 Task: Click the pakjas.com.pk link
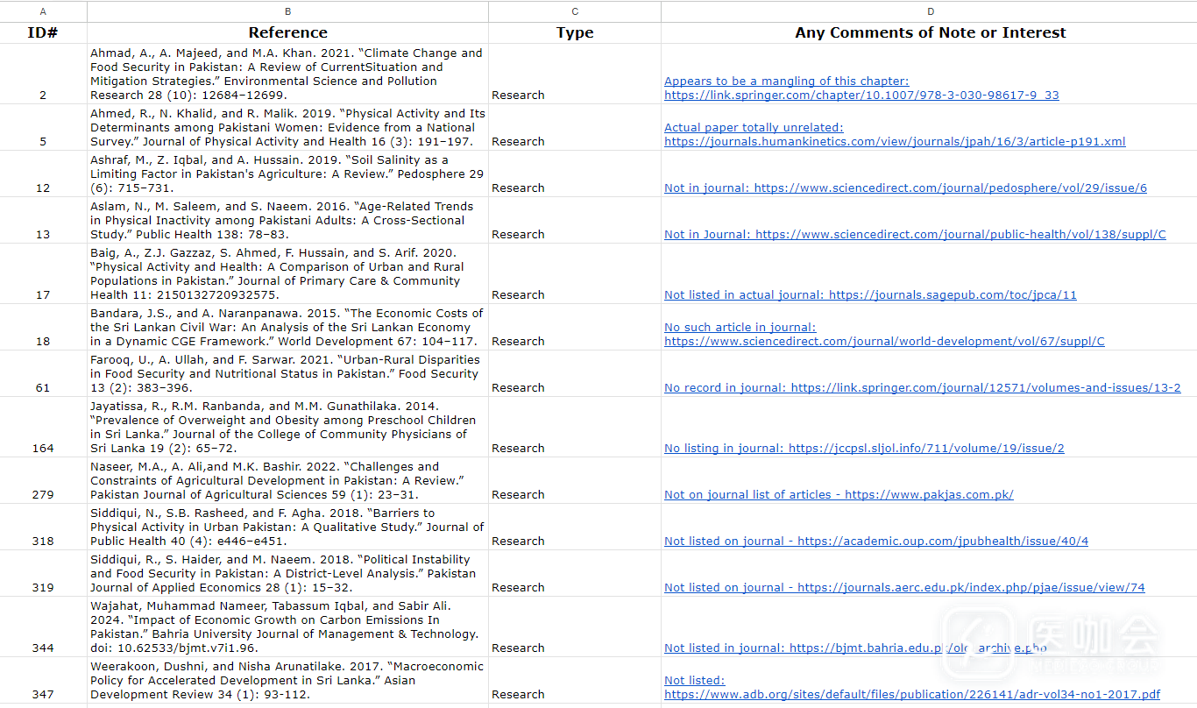coord(839,494)
